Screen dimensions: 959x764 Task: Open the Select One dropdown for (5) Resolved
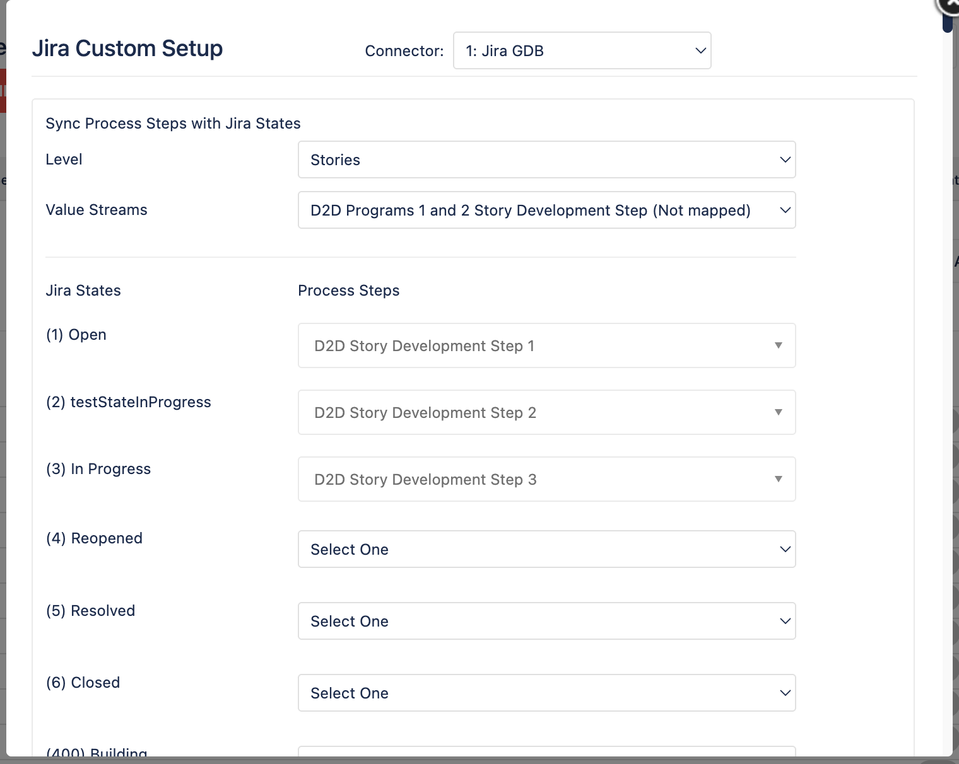point(546,621)
